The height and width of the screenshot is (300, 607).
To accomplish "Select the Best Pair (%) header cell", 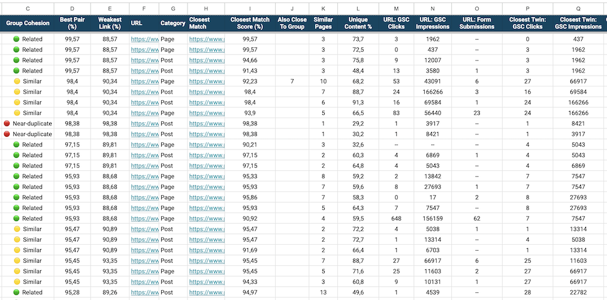I will coord(73,23).
